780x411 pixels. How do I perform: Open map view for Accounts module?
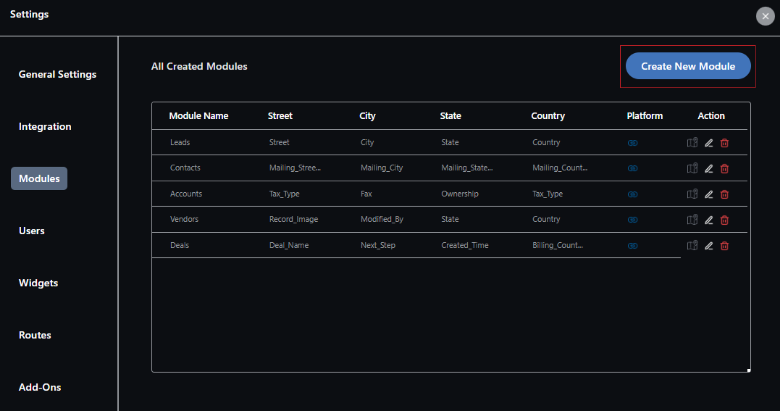click(692, 194)
